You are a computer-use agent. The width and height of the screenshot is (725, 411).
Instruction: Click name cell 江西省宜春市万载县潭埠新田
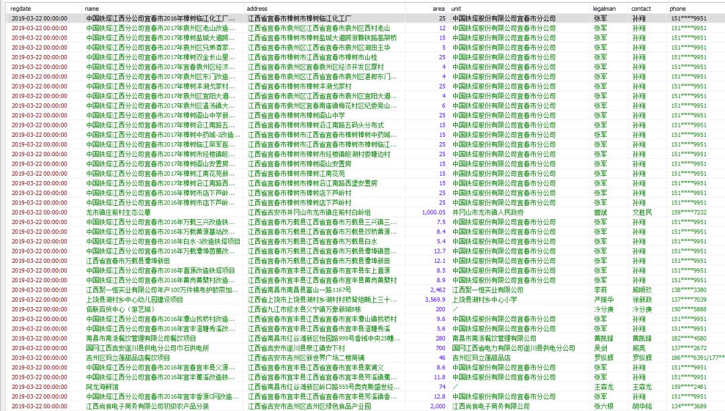pyautogui.click(x=128, y=261)
